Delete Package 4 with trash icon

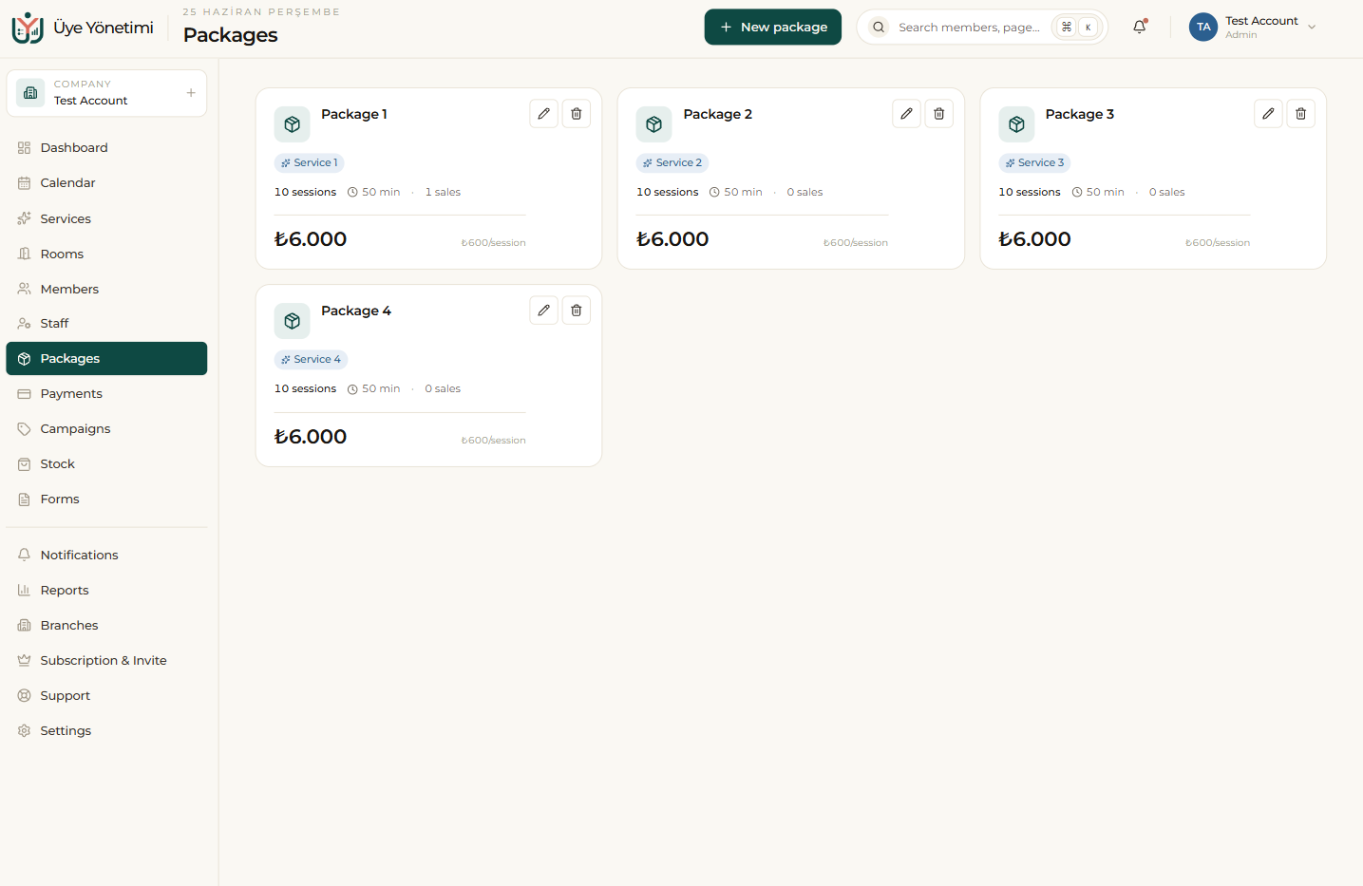[577, 311]
